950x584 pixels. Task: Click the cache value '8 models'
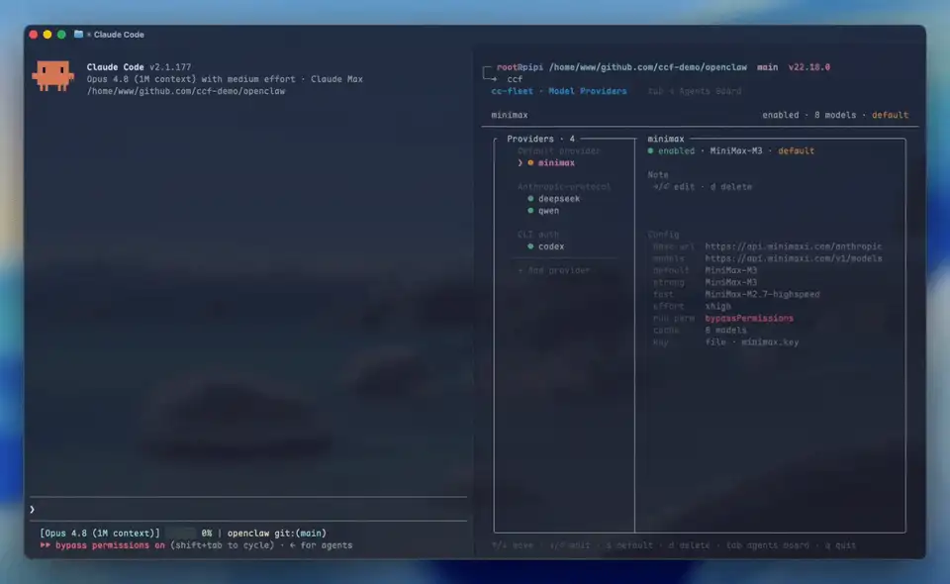725,331
